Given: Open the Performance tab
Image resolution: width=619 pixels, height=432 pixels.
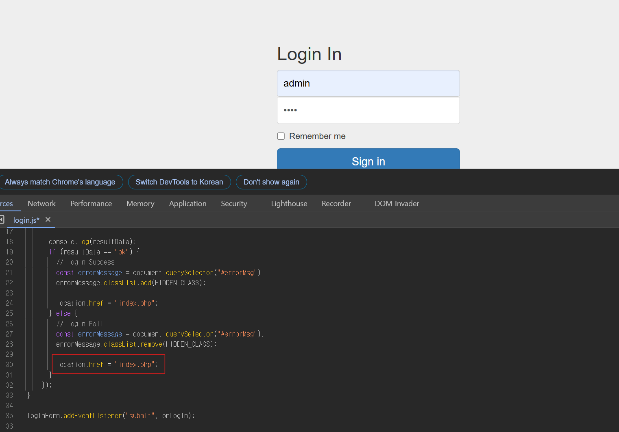Looking at the screenshot, I should click(91, 204).
